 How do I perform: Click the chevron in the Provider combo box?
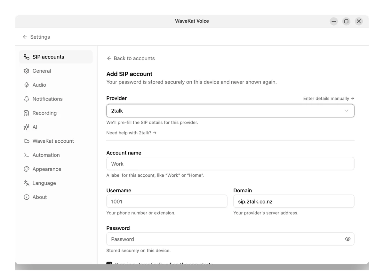pos(347,111)
